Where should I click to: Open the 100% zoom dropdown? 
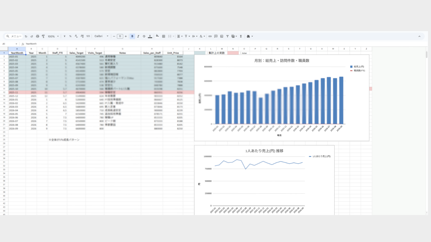tap(53, 36)
